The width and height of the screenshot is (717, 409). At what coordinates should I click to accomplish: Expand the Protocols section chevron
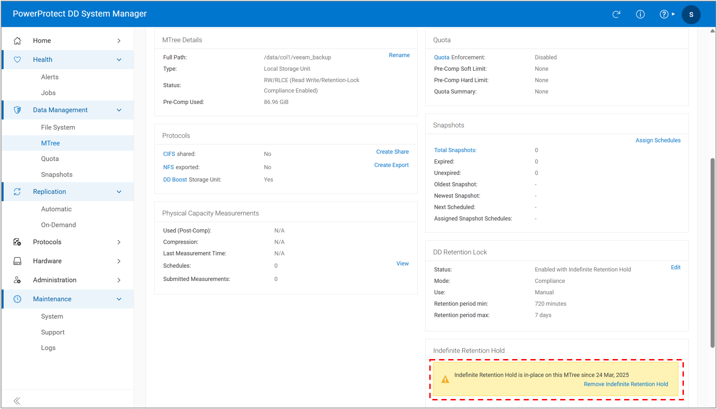pos(119,242)
